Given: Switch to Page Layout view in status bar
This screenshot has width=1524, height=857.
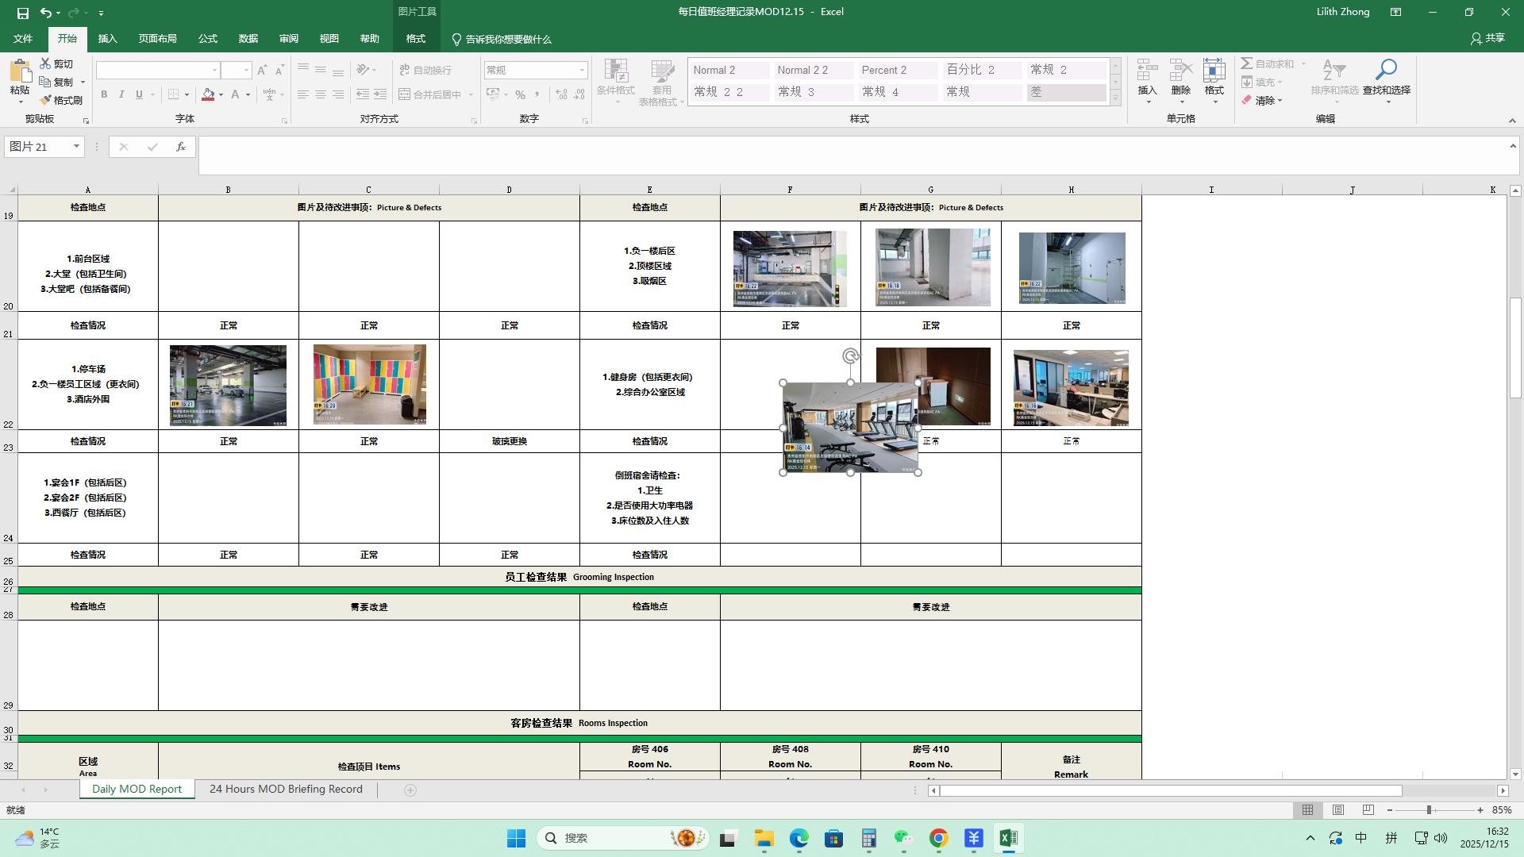Looking at the screenshot, I should click(x=1338, y=809).
